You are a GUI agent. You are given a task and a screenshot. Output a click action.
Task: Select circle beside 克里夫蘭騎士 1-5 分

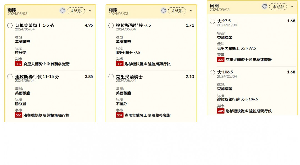click(x=10, y=25)
